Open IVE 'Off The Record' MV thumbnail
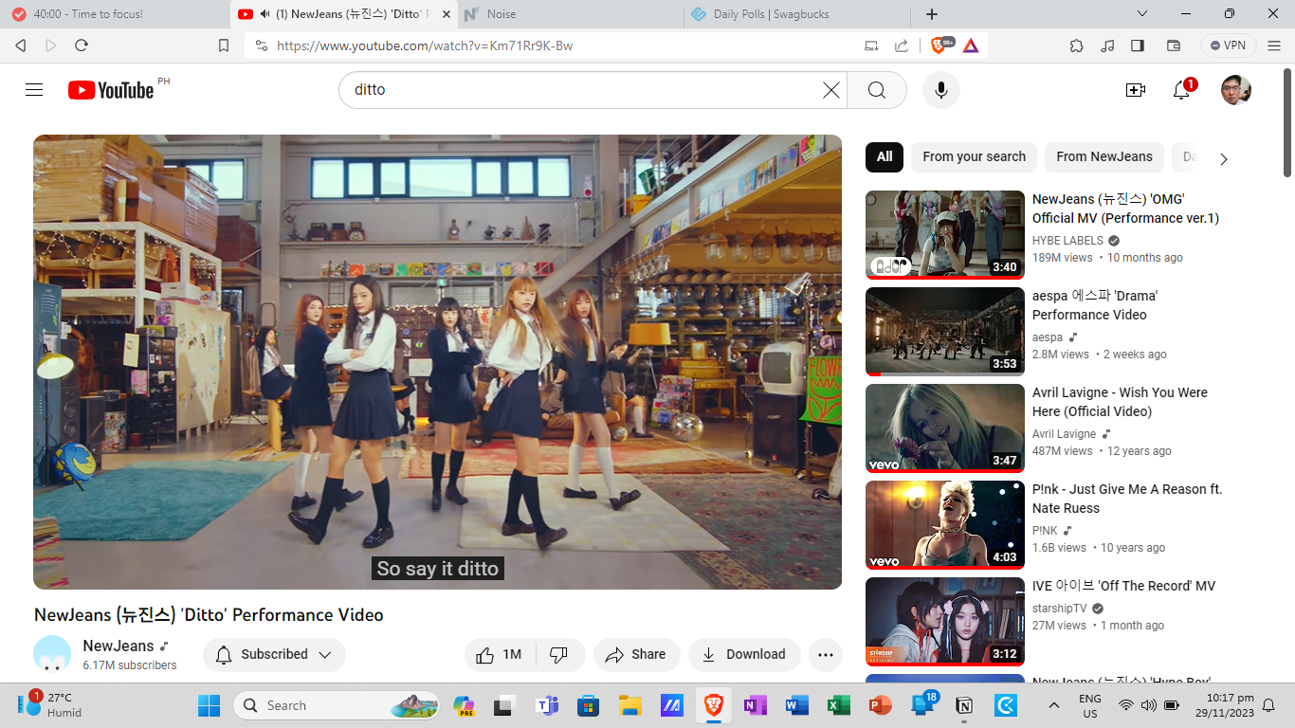Image resolution: width=1295 pixels, height=728 pixels. tap(945, 621)
